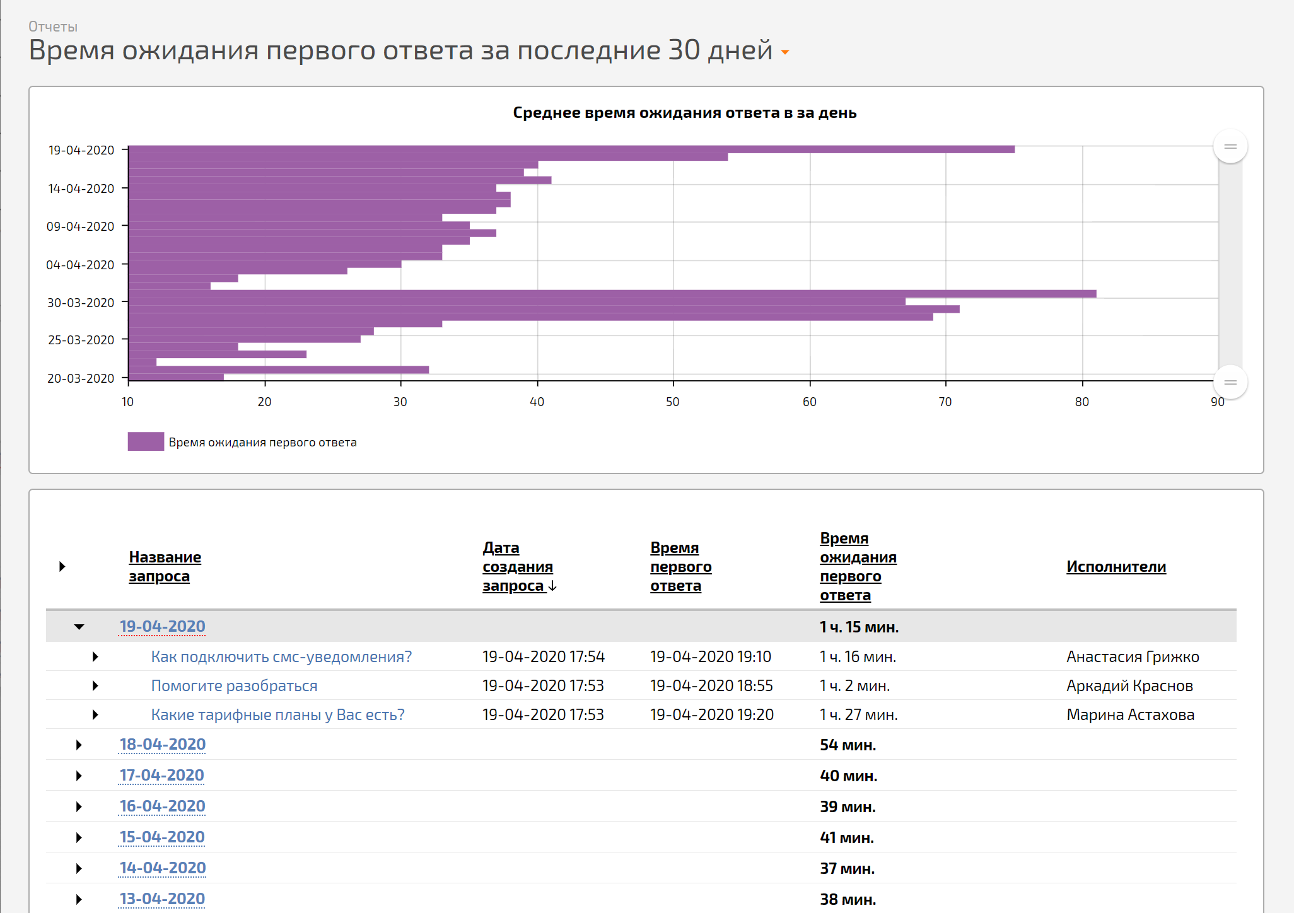Image resolution: width=1294 pixels, height=913 pixels.
Task: Click the Отчеты breadcrumb
Action: pyautogui.click(x=53, y=26)
